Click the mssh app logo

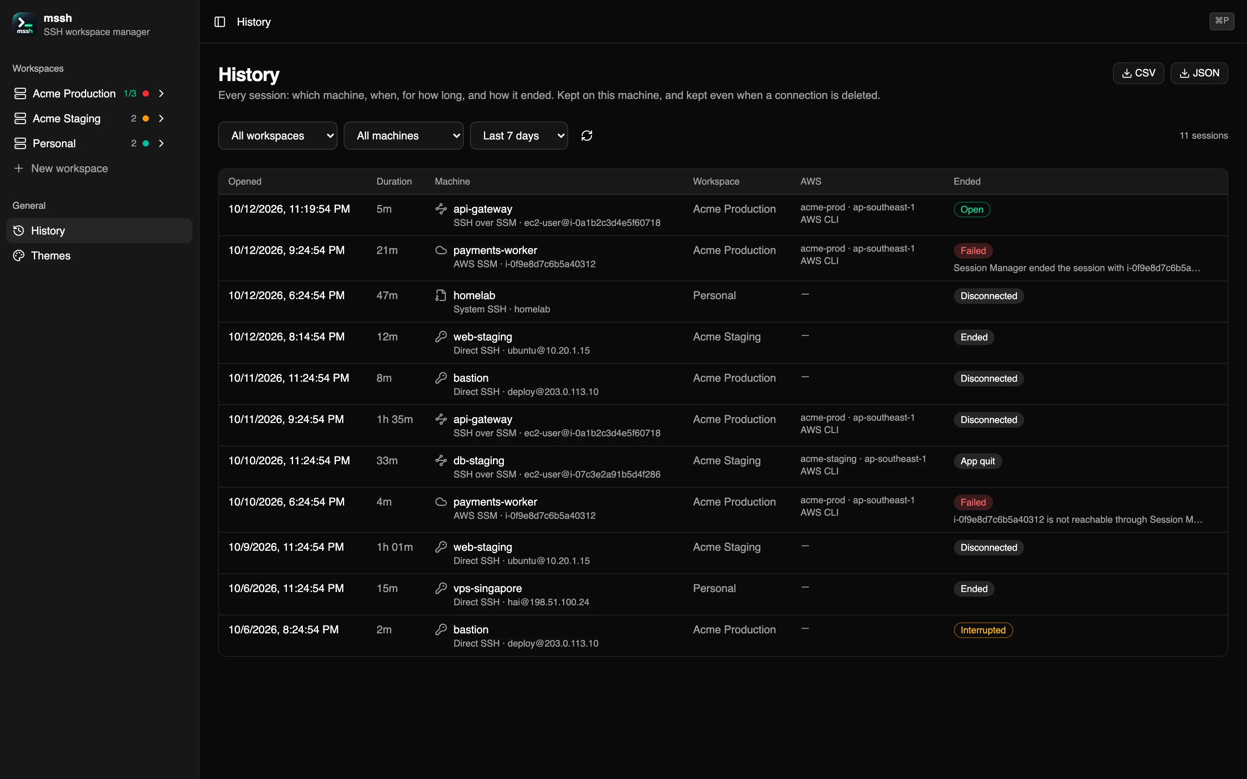click(25, 25)
